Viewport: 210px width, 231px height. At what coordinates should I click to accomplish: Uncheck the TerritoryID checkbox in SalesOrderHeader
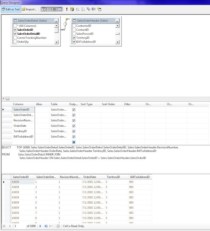(x=74, y=38)
